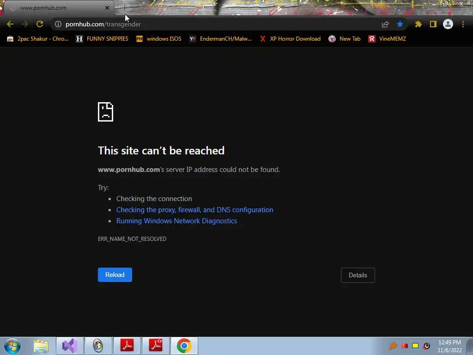Click the yellow square tray icon
This screenshot has width=473, height=355.
(x=415, y=346)
